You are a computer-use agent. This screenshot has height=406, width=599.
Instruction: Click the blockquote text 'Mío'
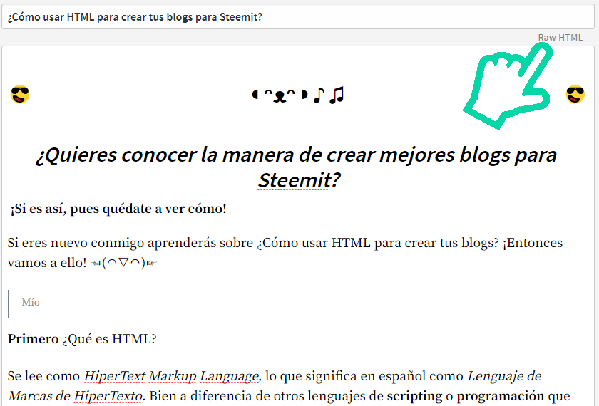click(x=31, y=302)
